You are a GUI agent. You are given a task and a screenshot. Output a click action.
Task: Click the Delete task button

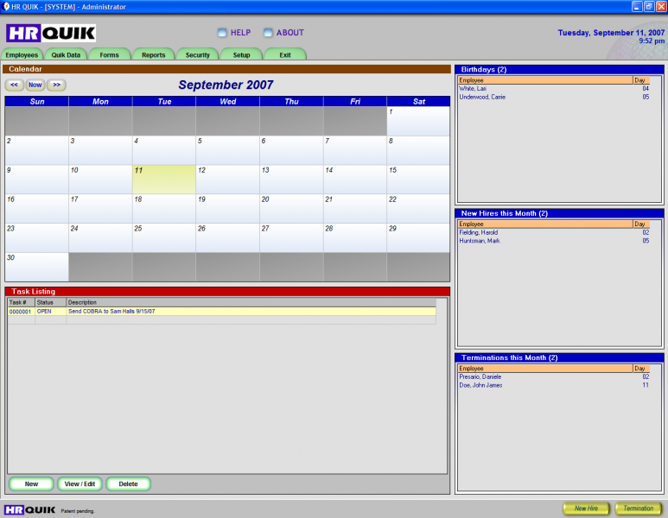(128, 484)
